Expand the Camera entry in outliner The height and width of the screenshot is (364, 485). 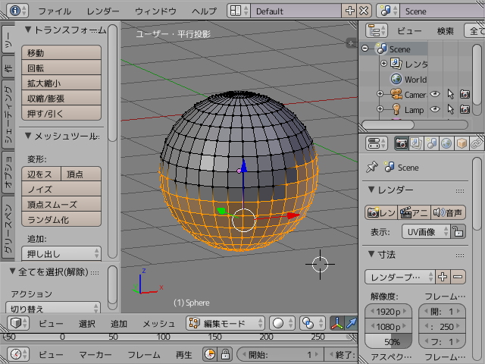(380, 94)
